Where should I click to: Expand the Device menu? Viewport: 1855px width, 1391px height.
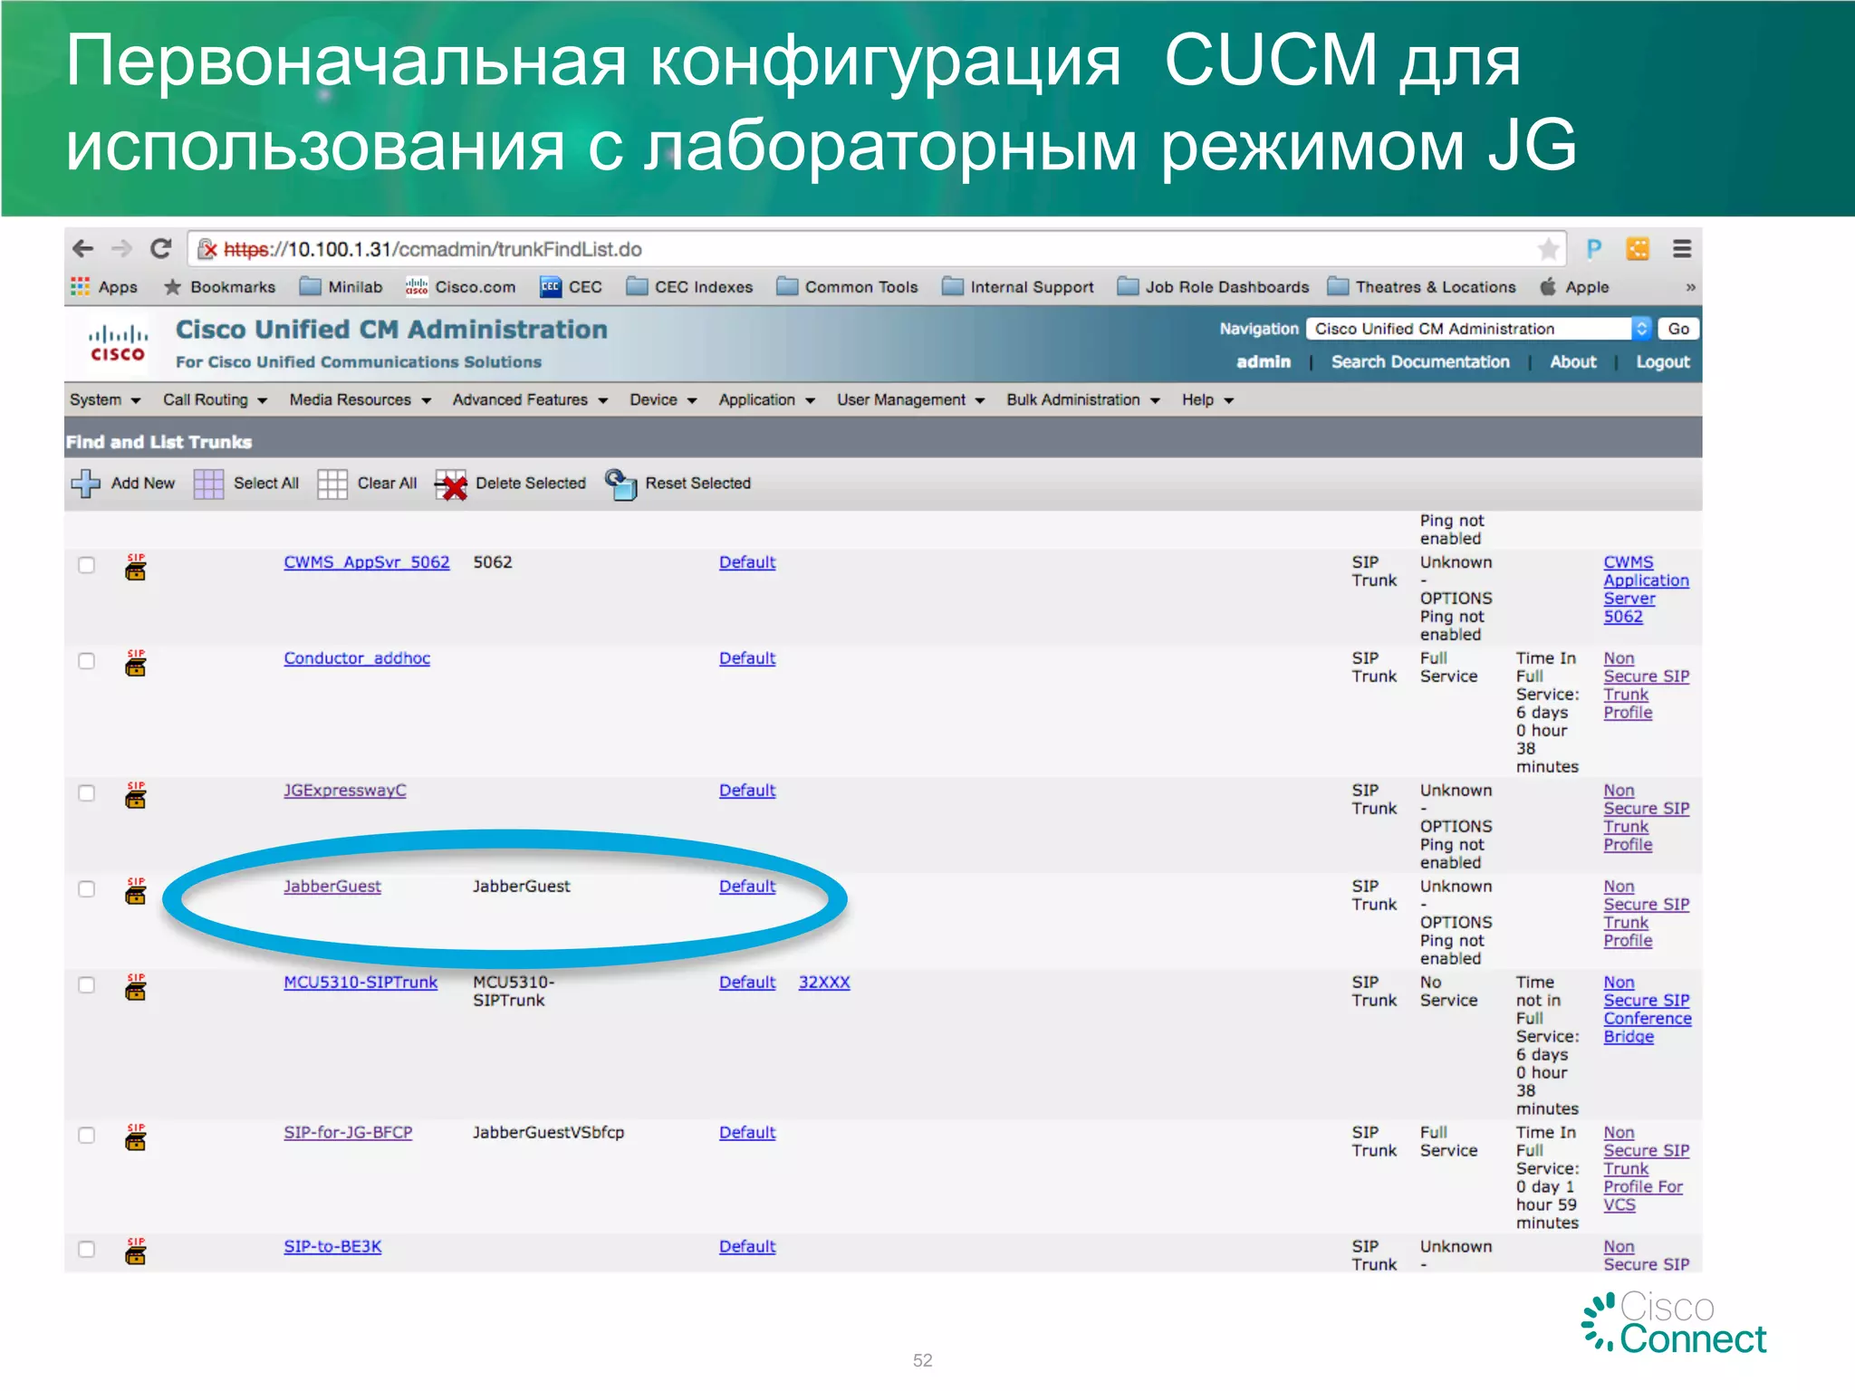pyautogui.click(x=663, y=400)
